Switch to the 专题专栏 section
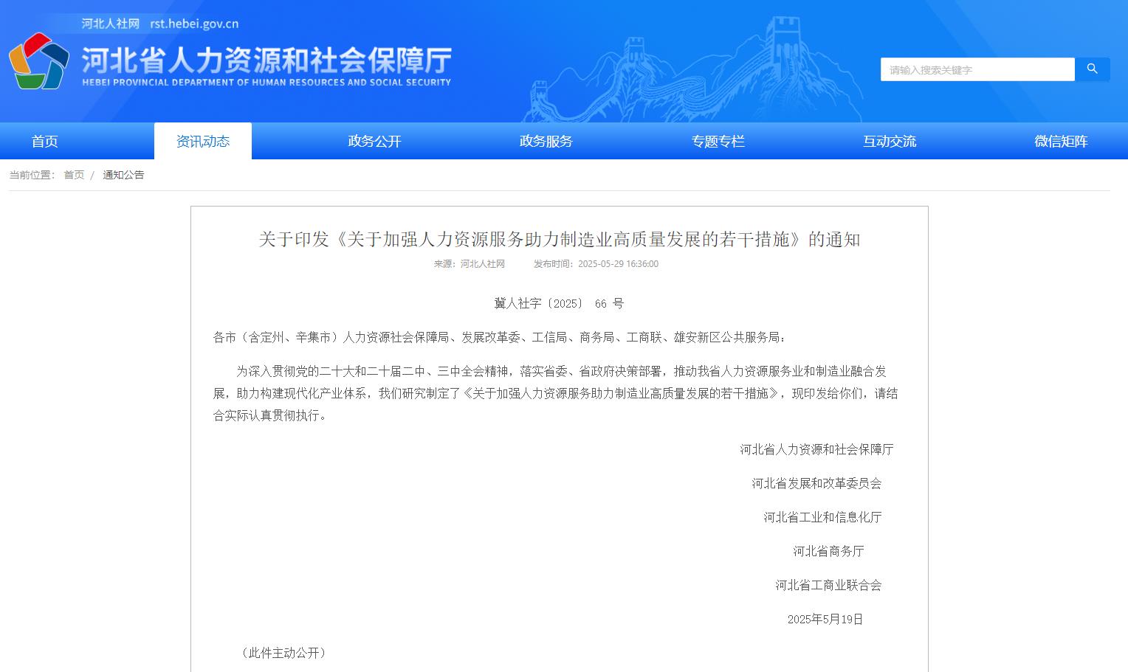Image resolution: width=1128 pixels, height=672 pixels. (x=718, y=141)
